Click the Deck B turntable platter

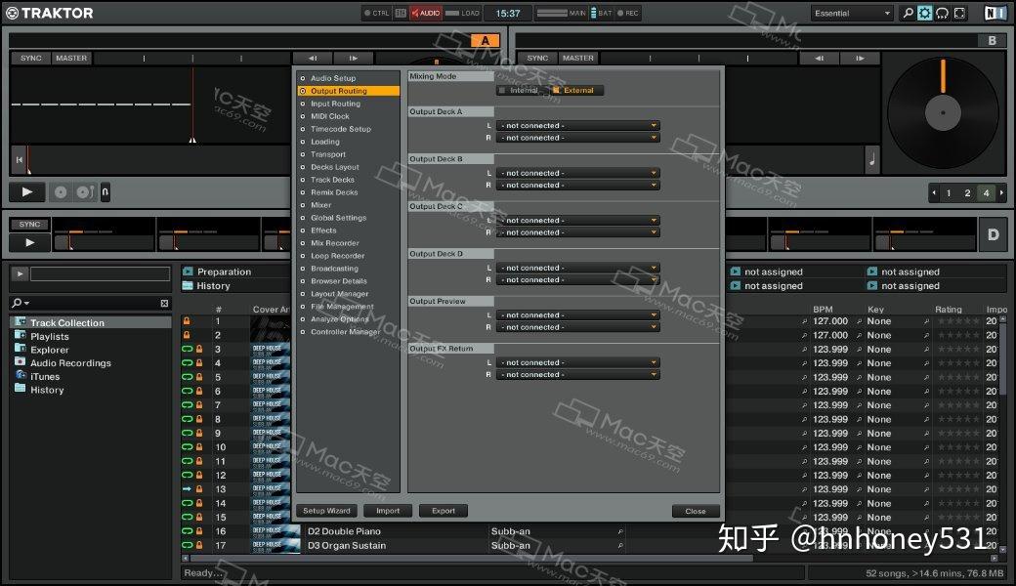pos(943,112)
